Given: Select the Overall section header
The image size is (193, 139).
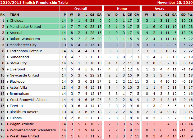Looking at the screenshot, I should [81, 8].
